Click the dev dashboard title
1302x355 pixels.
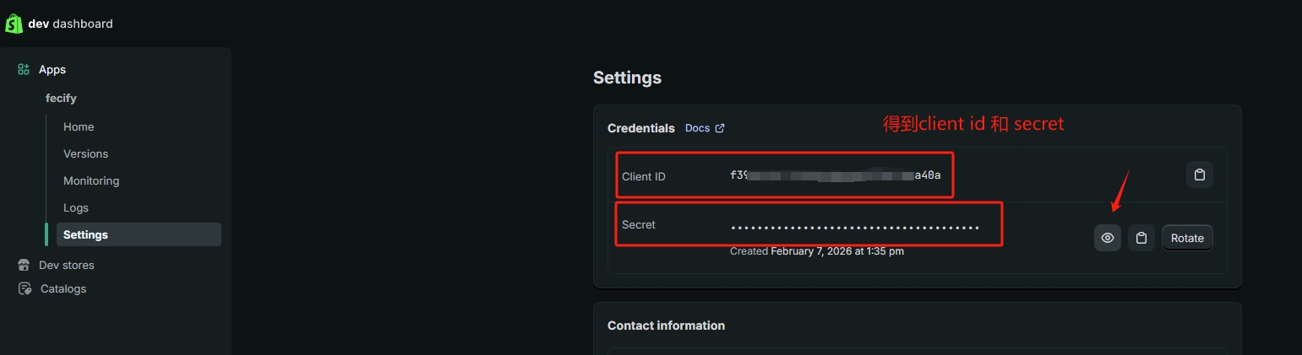point(70,24)
